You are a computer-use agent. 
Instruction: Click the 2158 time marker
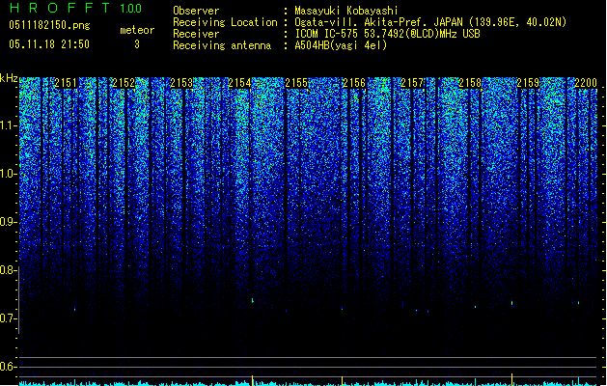pos(470,83)
